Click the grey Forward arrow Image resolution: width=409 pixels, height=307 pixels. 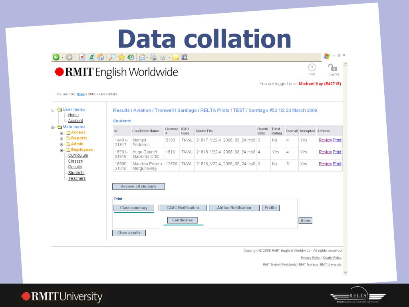[x=69, y=57]
